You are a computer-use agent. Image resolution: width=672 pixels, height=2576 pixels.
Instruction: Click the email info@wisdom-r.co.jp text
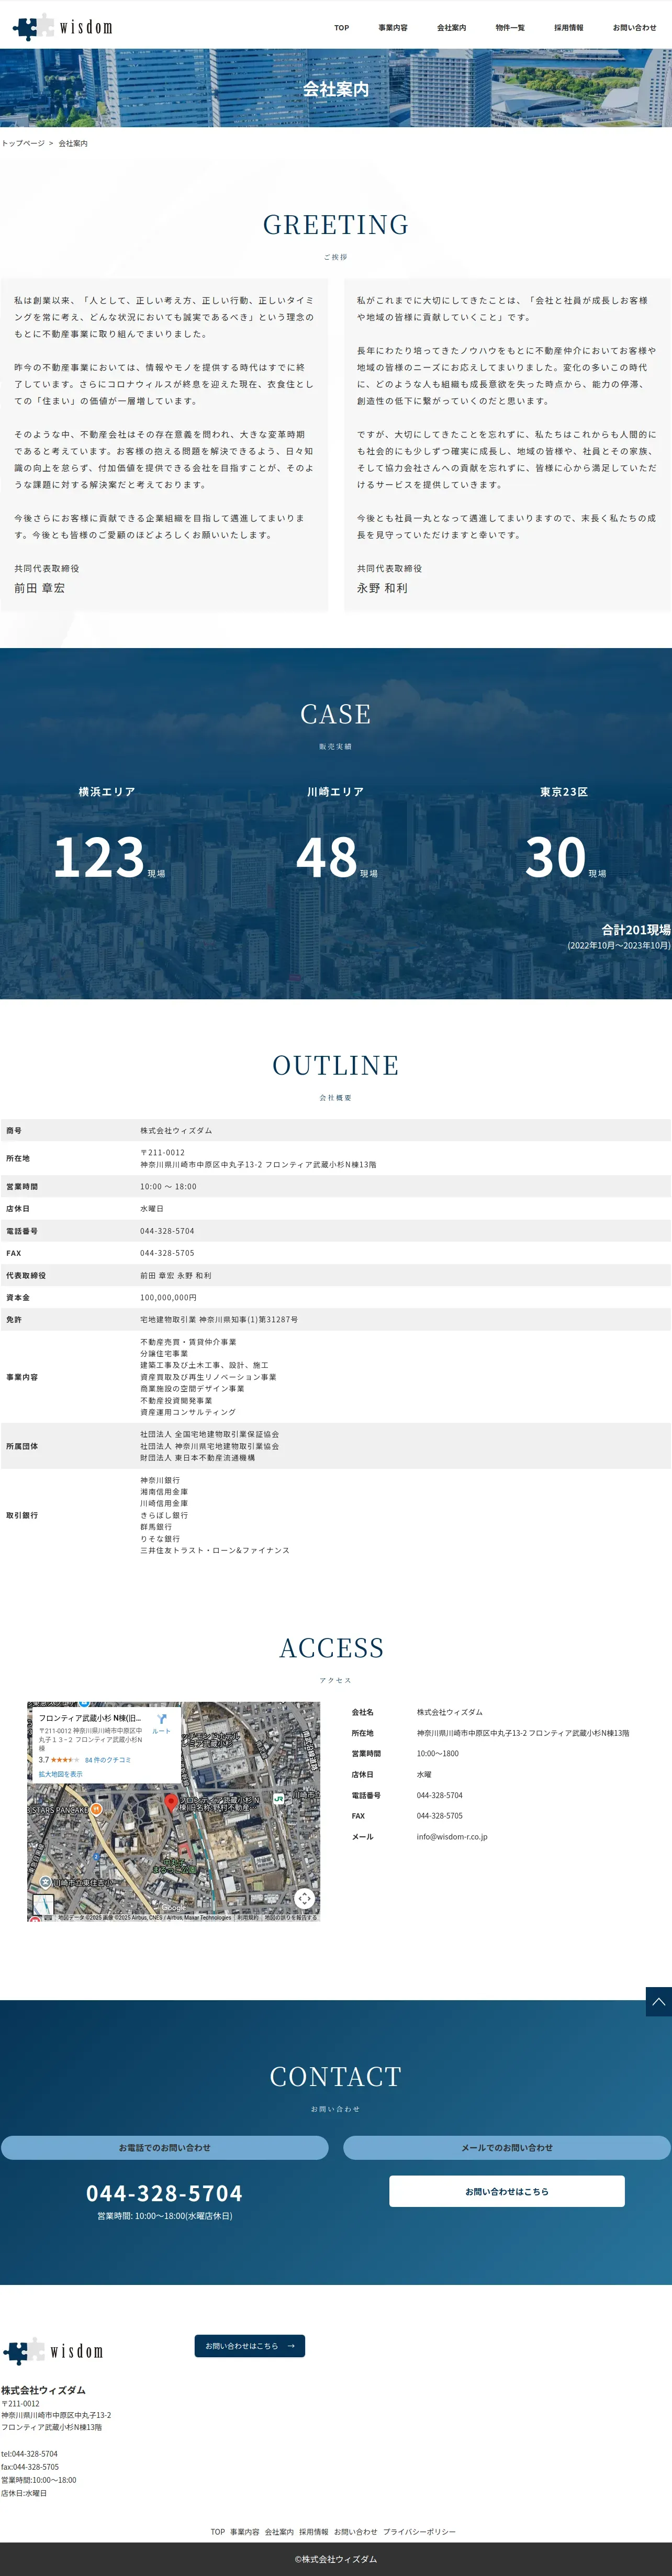click(452, 1837)
